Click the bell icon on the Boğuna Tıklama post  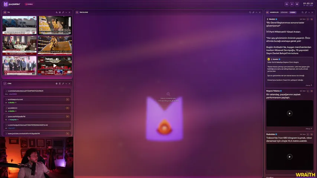pos(308,91)
